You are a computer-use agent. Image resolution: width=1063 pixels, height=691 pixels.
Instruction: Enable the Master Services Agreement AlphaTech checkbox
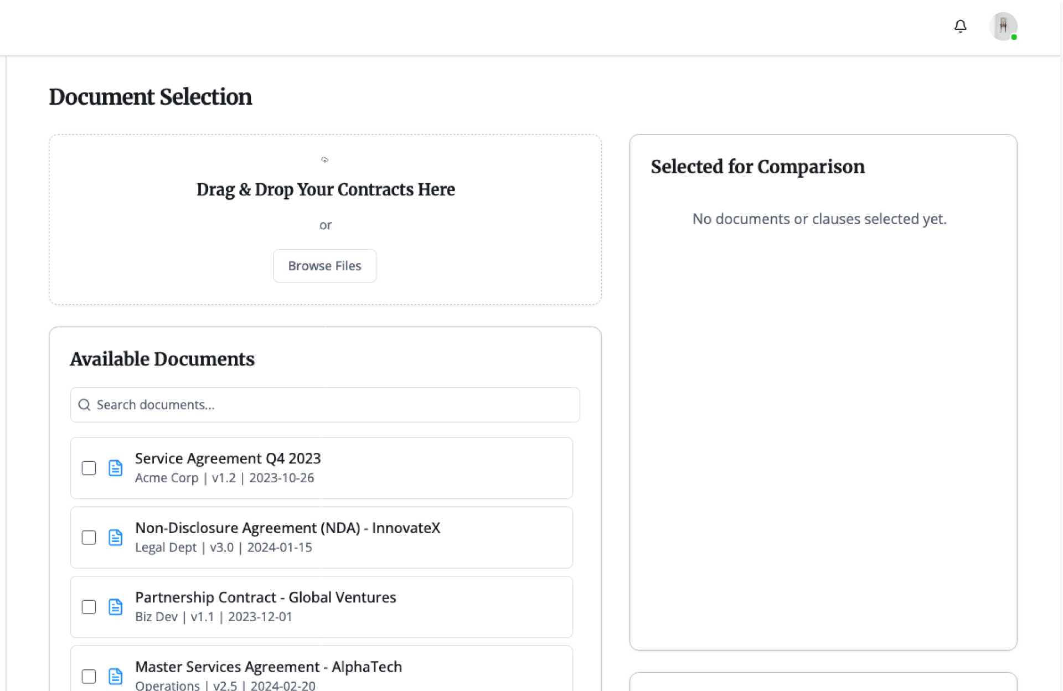point(89,676)
